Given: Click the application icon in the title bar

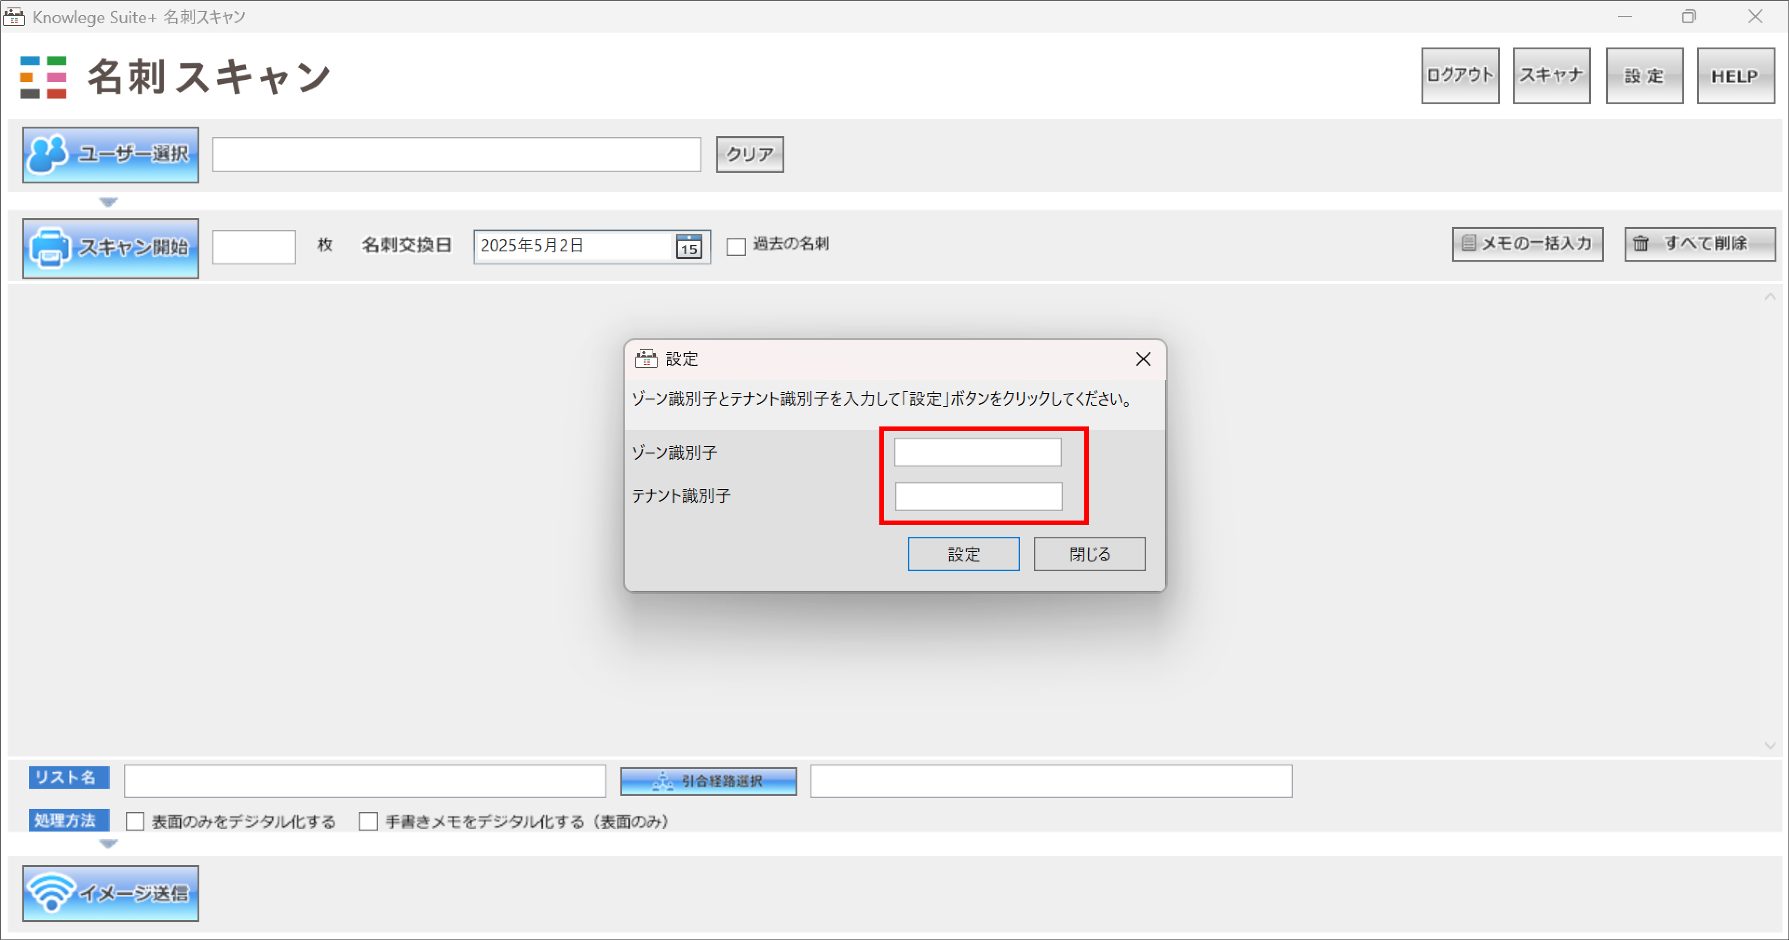Looking at the screenshot, I should tap(14, 17).
